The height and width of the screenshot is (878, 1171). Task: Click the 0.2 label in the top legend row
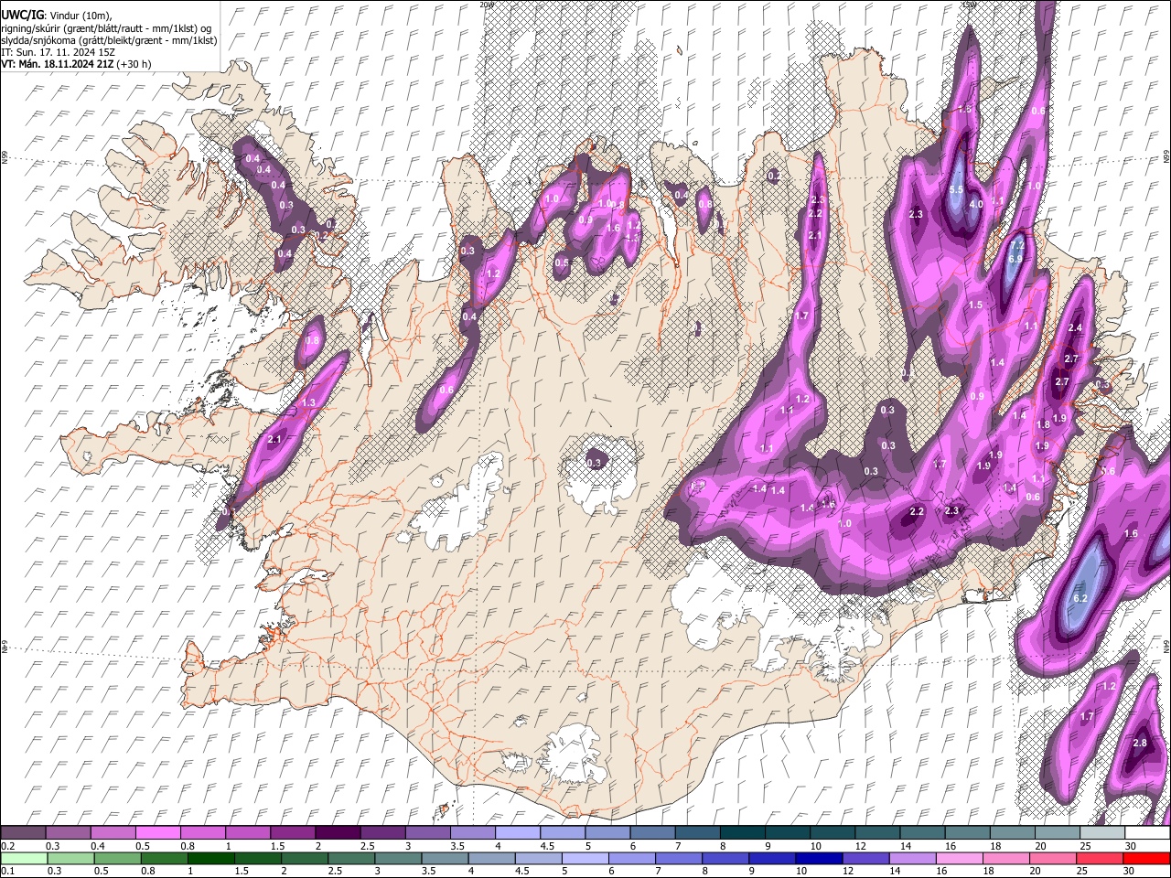pos(7,846)
